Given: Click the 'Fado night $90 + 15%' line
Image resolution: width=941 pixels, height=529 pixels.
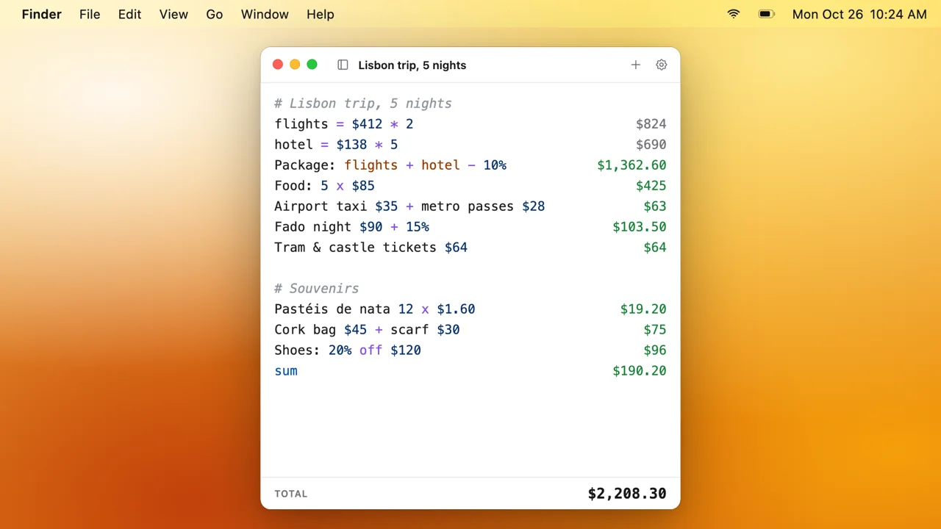Looking at the screenshot, I should coord(351,227).
